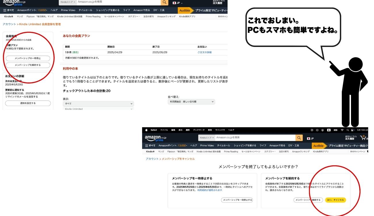Click the search field in the Safari window
The width and height of the screenshot is (374, 216).
255,138
